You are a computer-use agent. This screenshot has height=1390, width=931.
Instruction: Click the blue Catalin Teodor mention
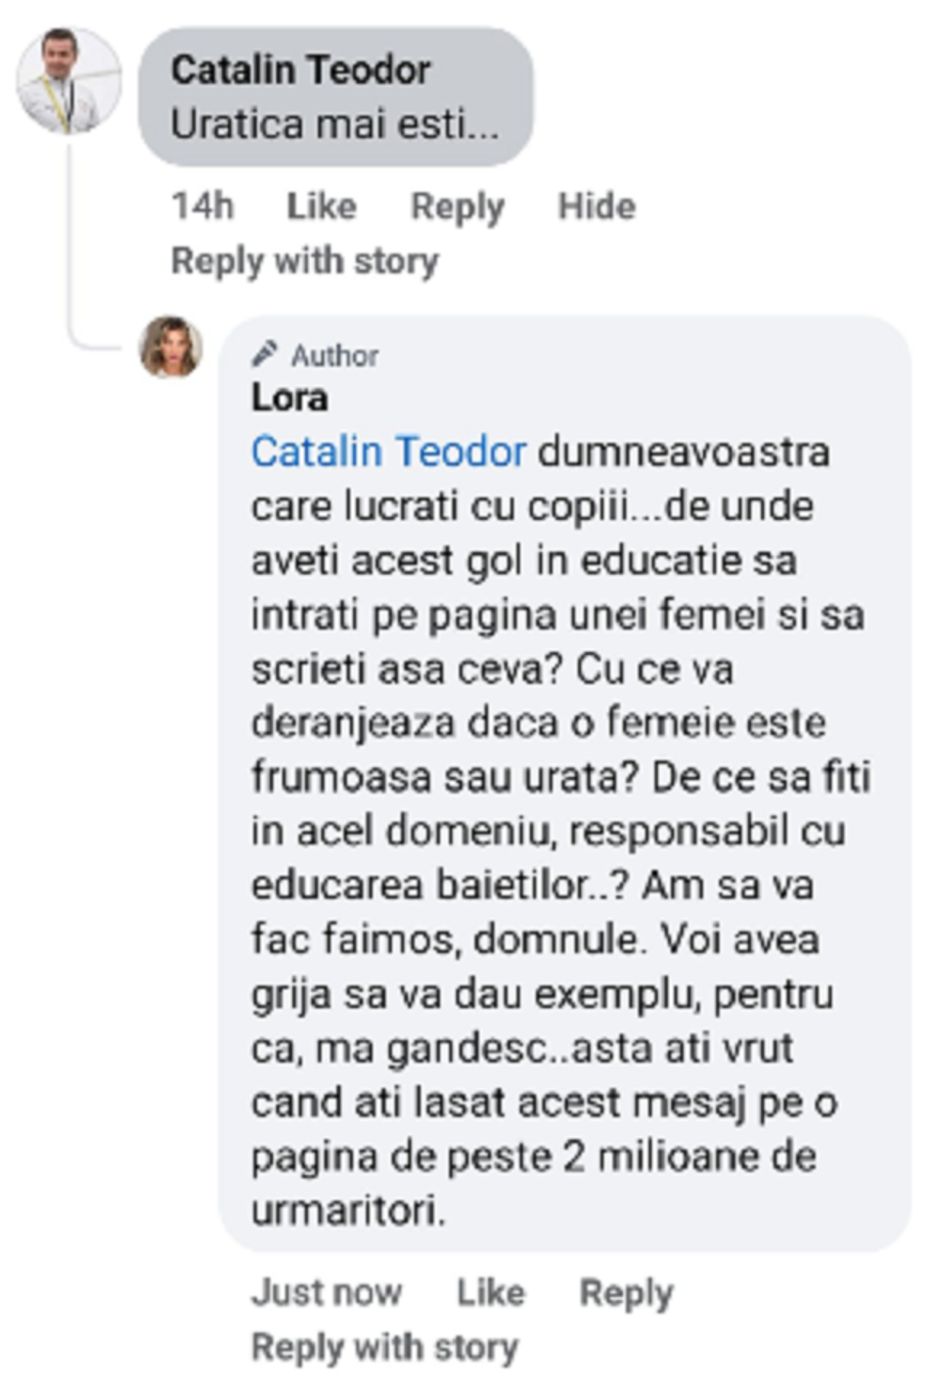point(389,452)
